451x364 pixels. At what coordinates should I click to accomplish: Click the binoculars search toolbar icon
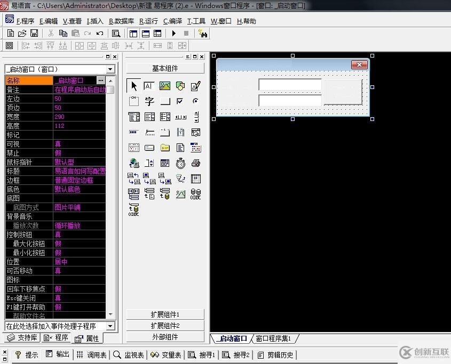(203, 33)
